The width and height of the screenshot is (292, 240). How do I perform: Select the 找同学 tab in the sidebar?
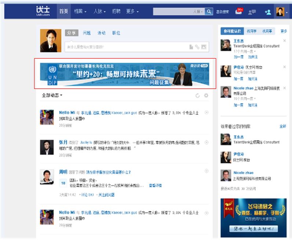pyautogui.click(x=251, y=32)
